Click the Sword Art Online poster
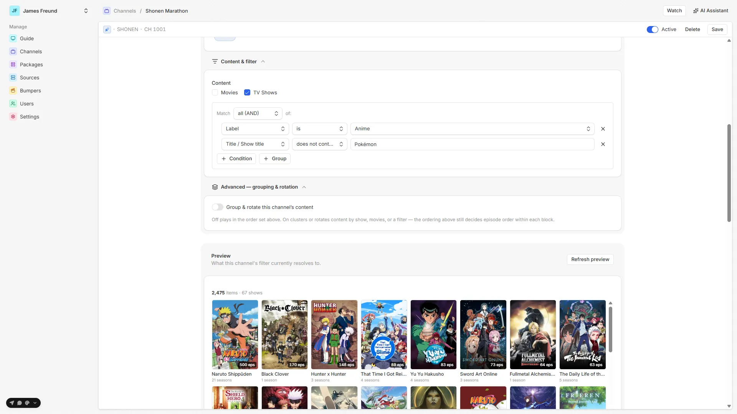Viewport: 737px width, 414px height. pyautogui.click(x=483, y=335)
